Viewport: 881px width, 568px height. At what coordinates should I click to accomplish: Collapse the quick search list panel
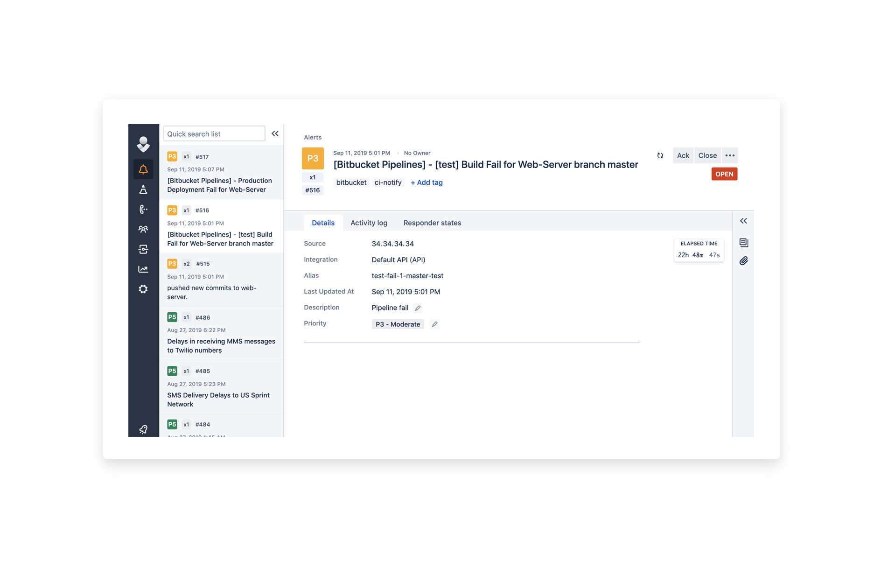coord(275,133)
